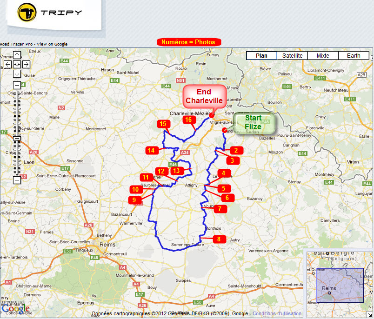Open photo marker 15
The height and width of the screenshot is (319, 374).
click(x=163, y=124)
